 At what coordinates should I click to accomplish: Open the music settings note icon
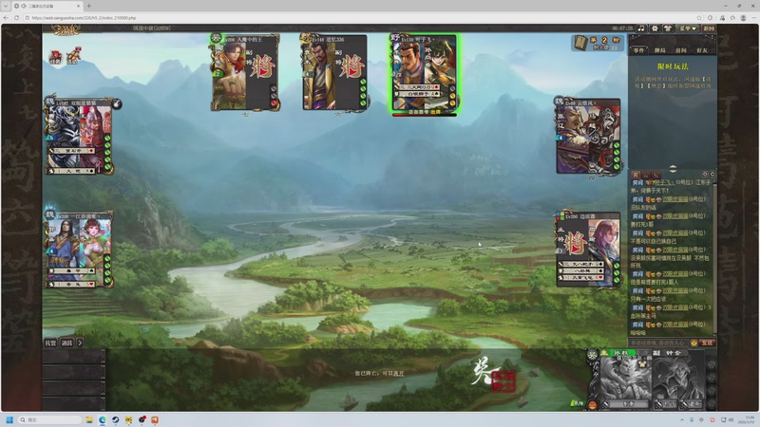(x=642, y=28)
